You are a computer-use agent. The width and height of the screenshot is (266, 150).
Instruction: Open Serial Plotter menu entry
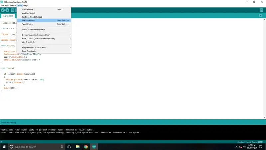(44, 24)
